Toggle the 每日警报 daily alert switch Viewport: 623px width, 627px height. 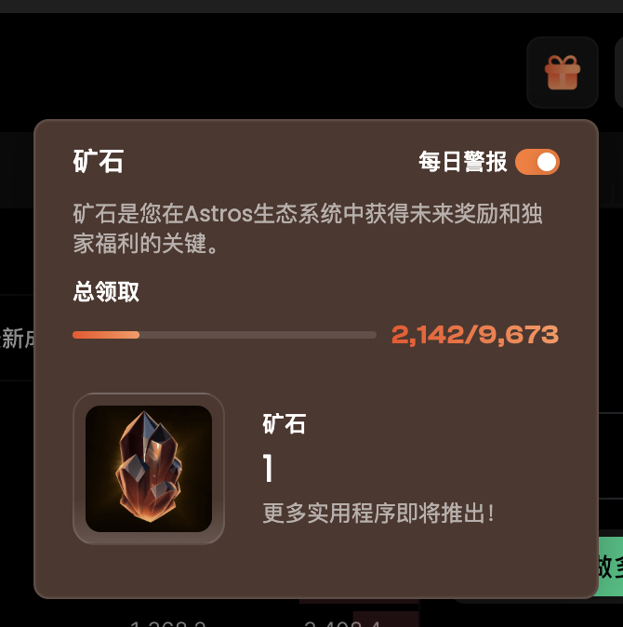pos(537,162)
